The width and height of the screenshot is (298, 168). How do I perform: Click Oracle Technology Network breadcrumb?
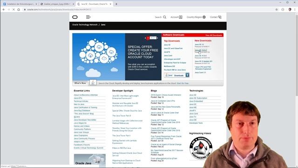85,25
